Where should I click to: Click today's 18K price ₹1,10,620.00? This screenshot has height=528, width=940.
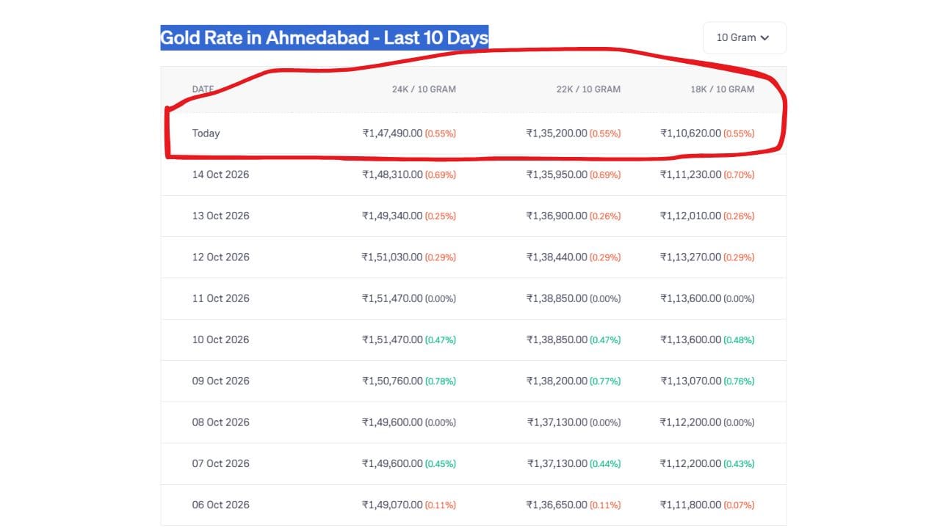[x=691, y=133]
